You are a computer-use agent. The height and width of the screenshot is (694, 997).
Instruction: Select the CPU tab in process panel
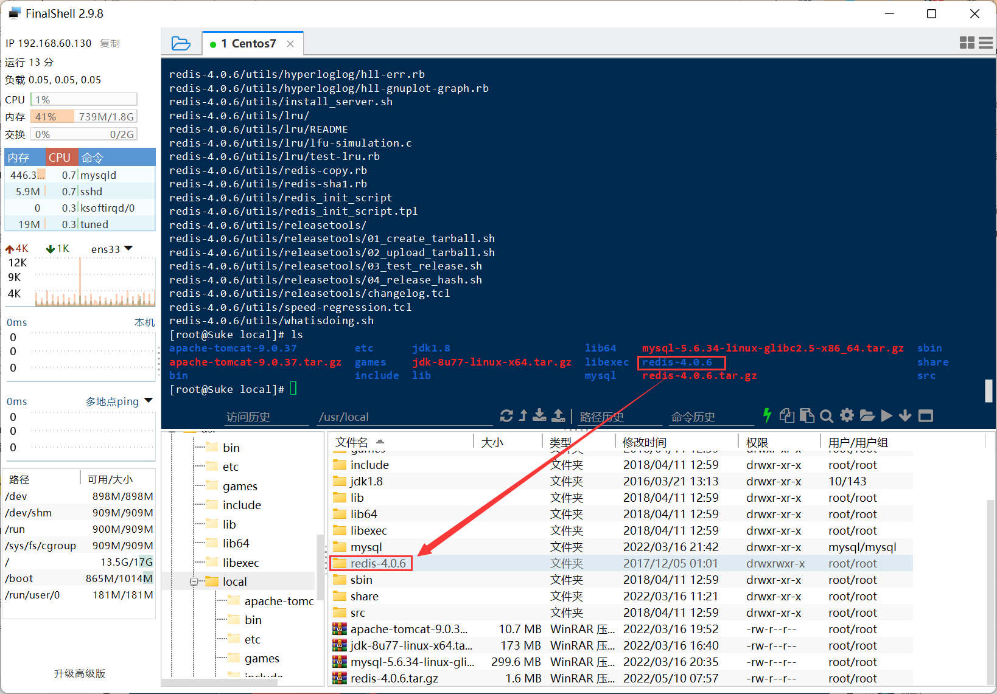coord(61,158)
